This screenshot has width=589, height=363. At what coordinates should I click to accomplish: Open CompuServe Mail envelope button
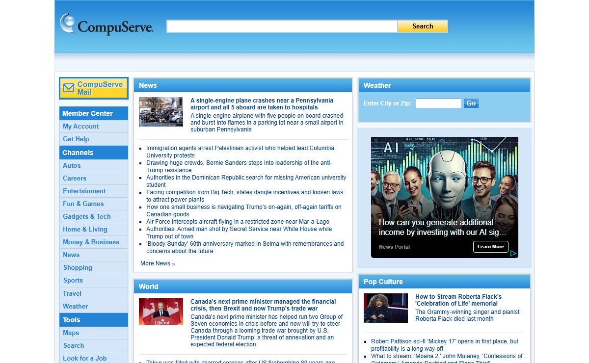94,88
